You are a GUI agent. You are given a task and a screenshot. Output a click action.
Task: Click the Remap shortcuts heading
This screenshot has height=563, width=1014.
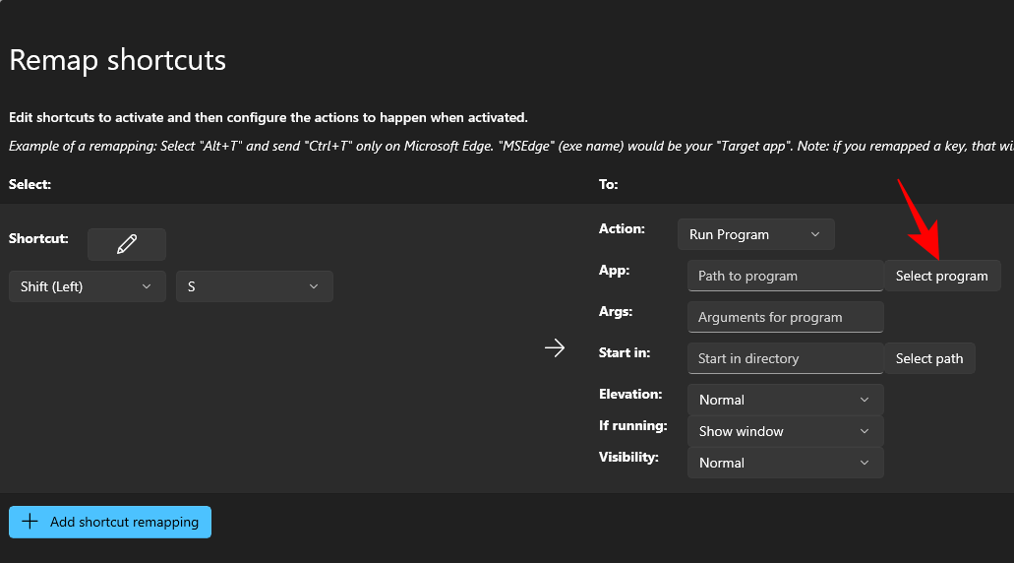(118, 61)
